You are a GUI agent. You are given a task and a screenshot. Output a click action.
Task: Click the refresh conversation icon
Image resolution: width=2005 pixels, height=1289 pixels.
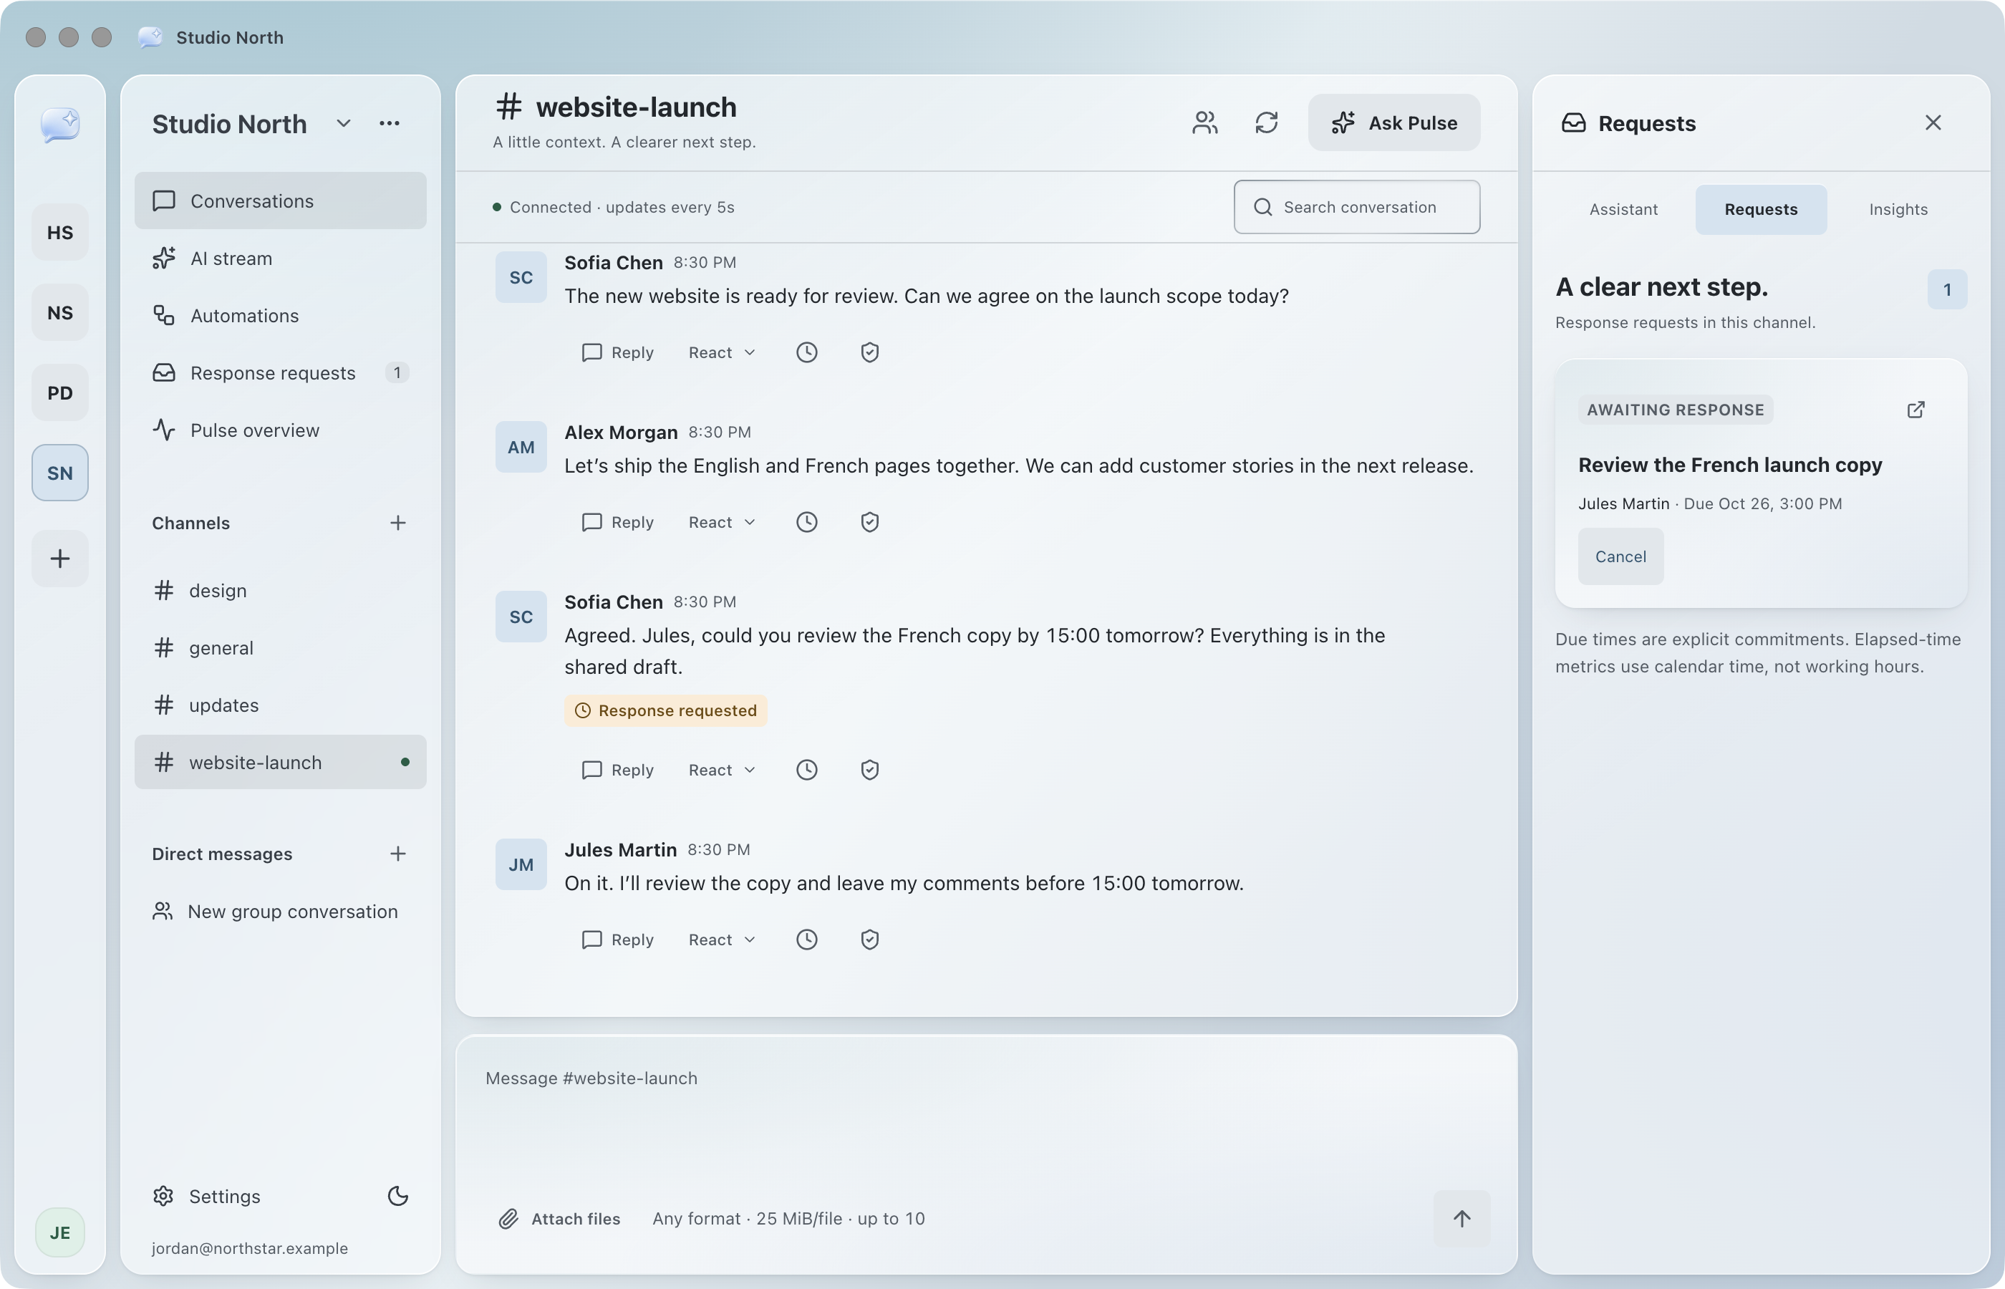pyautogui.click(x=1266, y=123)
